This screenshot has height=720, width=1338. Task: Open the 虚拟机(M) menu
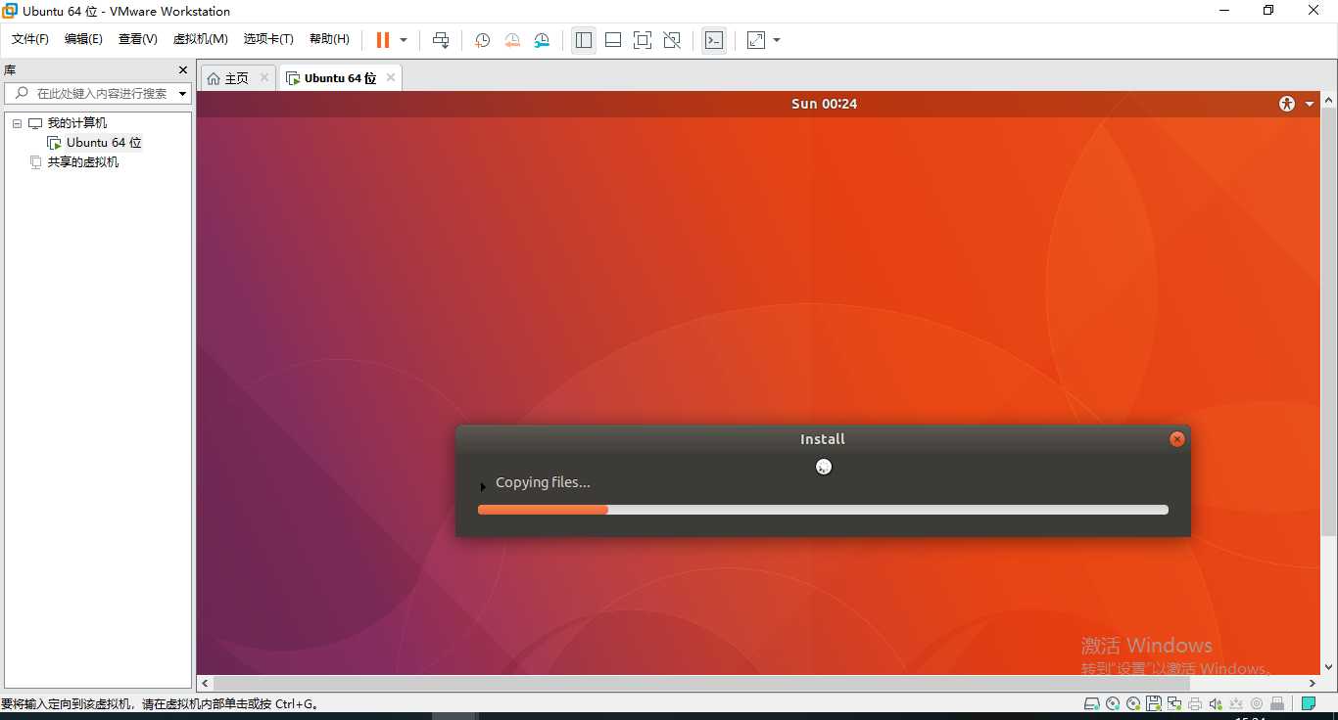pyautogui.click(x=201, y=39)
